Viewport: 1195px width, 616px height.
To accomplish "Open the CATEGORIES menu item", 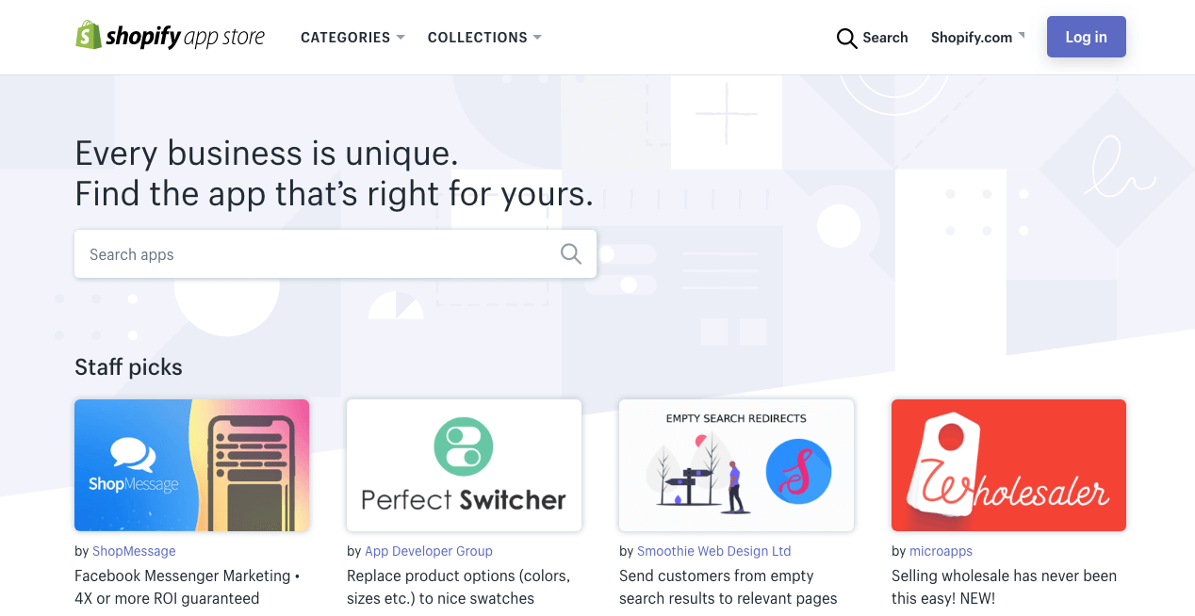I will 345,38.
